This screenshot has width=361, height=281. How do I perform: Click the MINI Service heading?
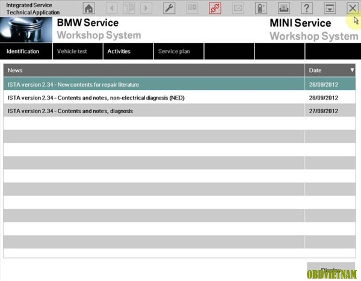click(300, 23)
